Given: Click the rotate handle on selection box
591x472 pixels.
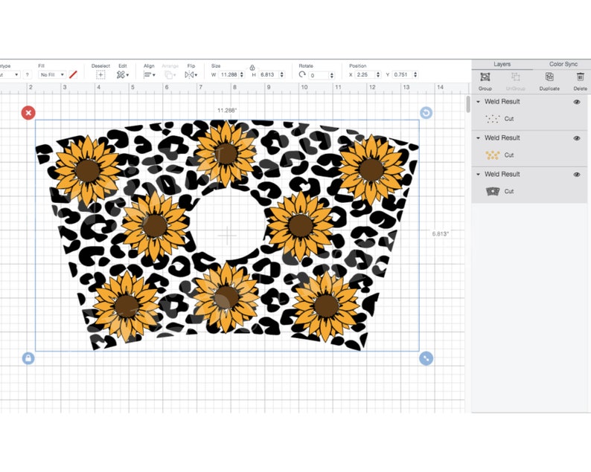Looking at the screenshot, I should click(x=426, y=112).
